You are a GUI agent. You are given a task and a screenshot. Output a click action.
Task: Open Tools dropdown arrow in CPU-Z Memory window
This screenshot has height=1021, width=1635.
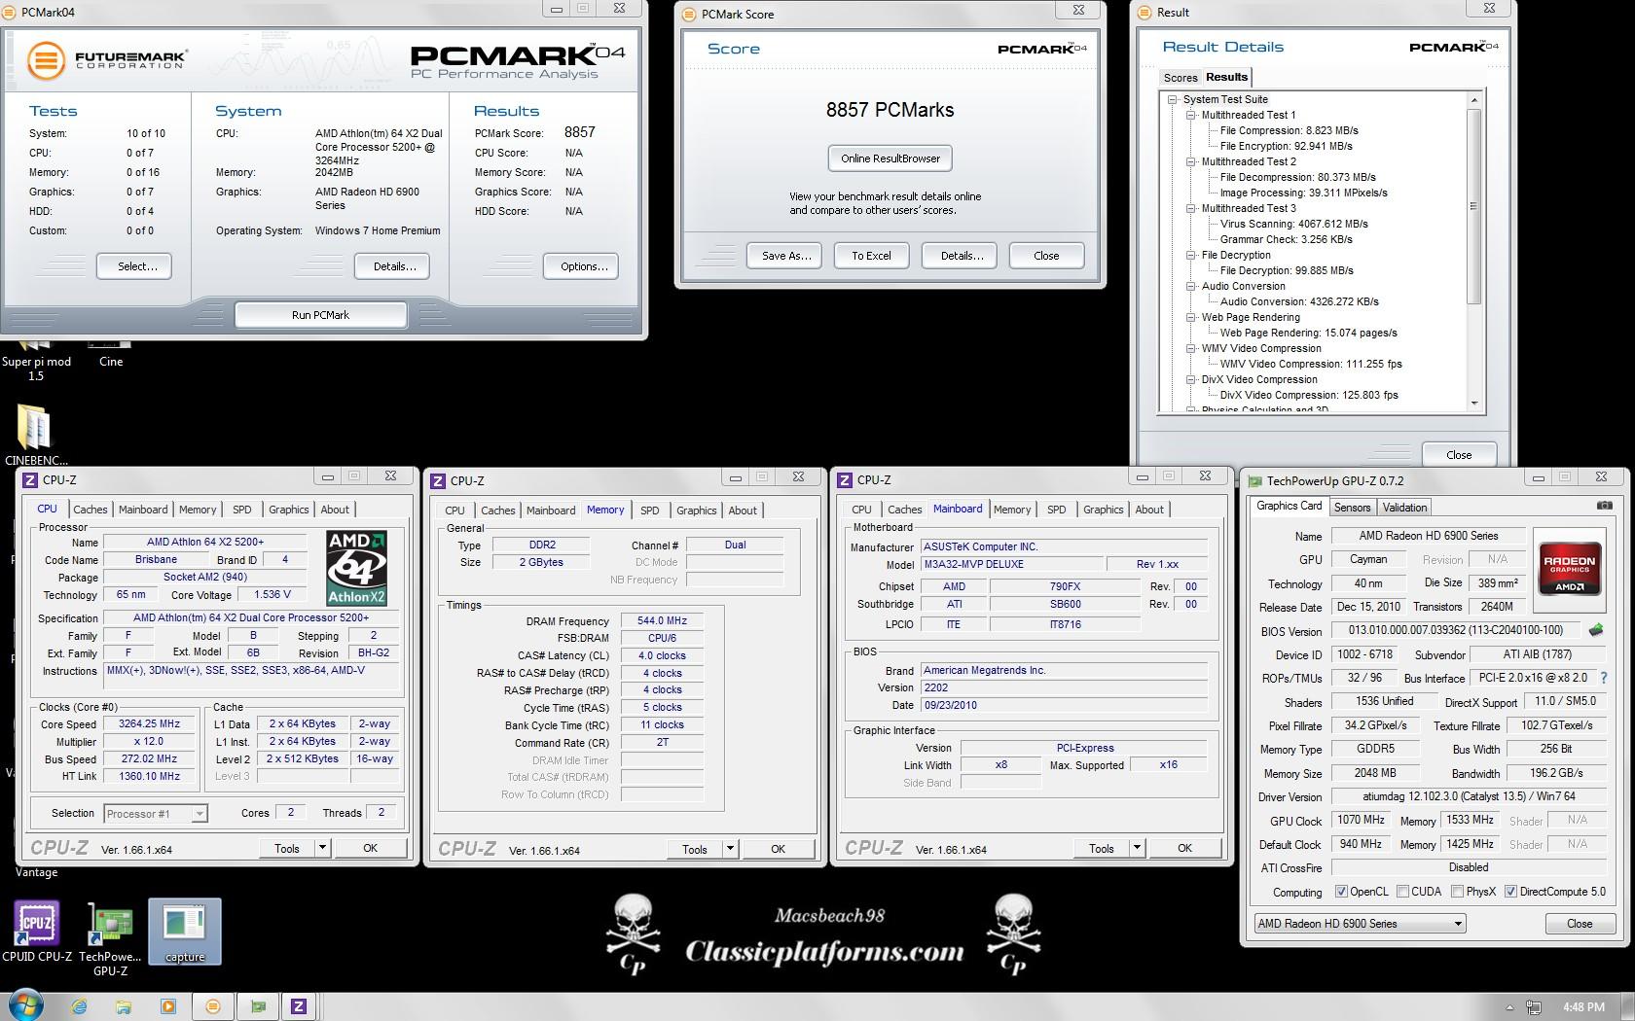click(730, 849)
